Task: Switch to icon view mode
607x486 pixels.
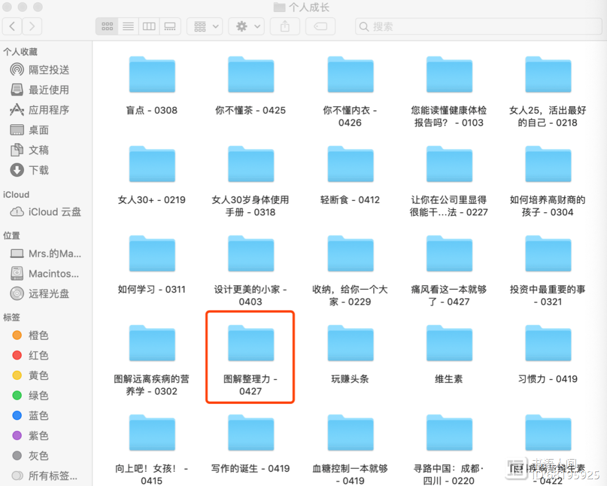Action: click(107, 26)
